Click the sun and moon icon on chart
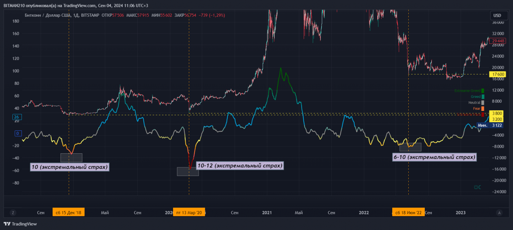The image size is (513, 230). (x=477, y=187)
